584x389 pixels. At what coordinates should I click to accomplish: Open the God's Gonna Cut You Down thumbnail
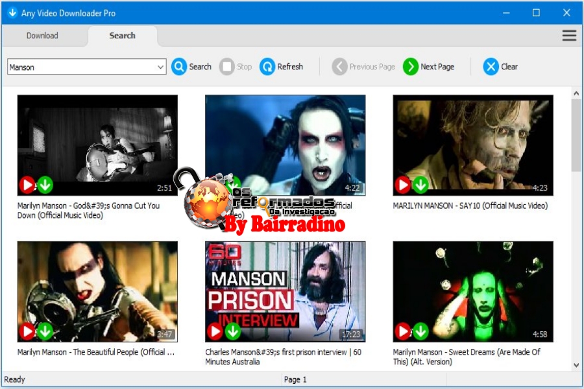[x=97, y=145]
